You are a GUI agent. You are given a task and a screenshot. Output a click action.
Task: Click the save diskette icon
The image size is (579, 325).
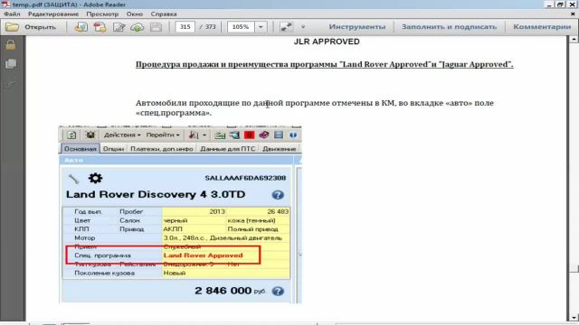156,27
